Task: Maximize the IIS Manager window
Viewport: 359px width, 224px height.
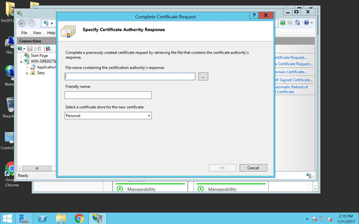Action: [296, 12]
